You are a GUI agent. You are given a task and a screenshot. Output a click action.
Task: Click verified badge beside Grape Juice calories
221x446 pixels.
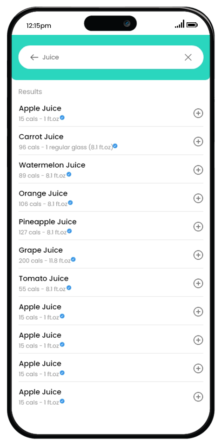(x=73, y=259)
